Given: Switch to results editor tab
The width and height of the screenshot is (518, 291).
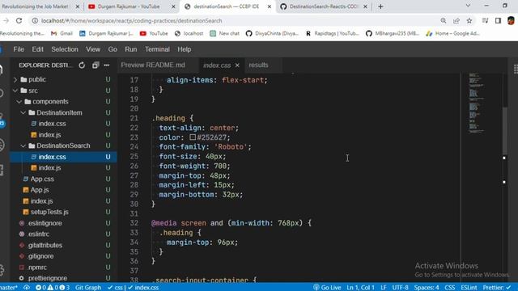Looking at the screenshot, I should click(x=258, y=65).
